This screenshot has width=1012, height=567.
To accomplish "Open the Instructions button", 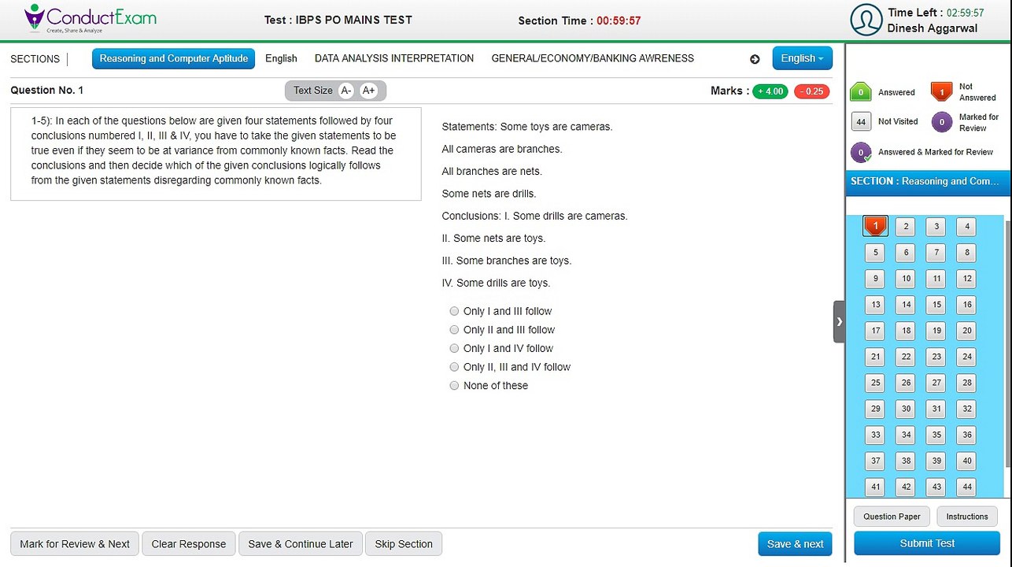I will tap(967, 517).
